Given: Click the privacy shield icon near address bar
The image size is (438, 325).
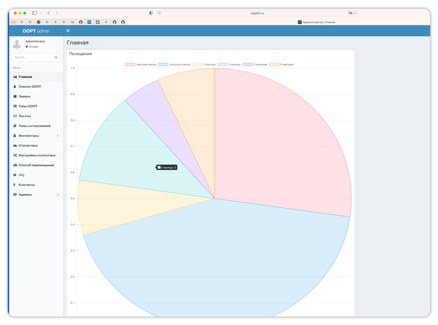Looking at the screenshot, I should (x=151, y=13).
